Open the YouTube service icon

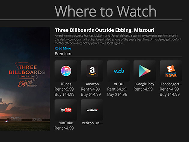pos(66,110)
